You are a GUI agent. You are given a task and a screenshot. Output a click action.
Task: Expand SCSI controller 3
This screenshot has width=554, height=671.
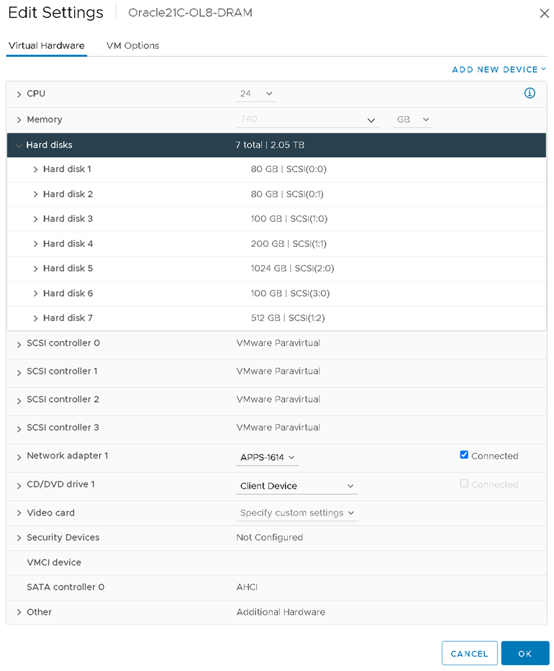pyautogui.click(x=19, y=429)
